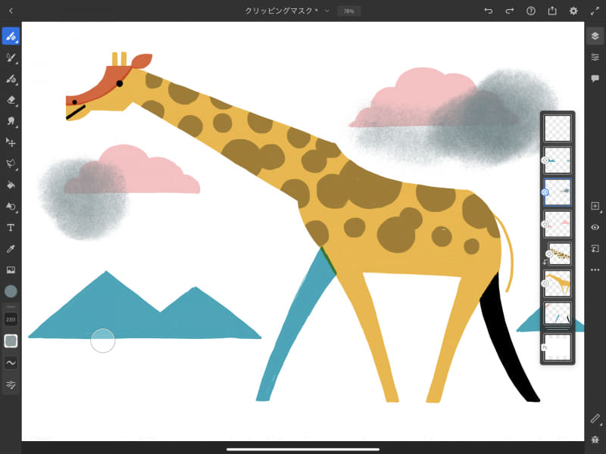
Task: Toggle the Layers panel
Action: [595, 36]
